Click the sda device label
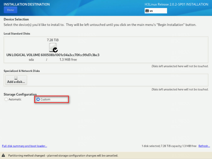 click(31, 60)
